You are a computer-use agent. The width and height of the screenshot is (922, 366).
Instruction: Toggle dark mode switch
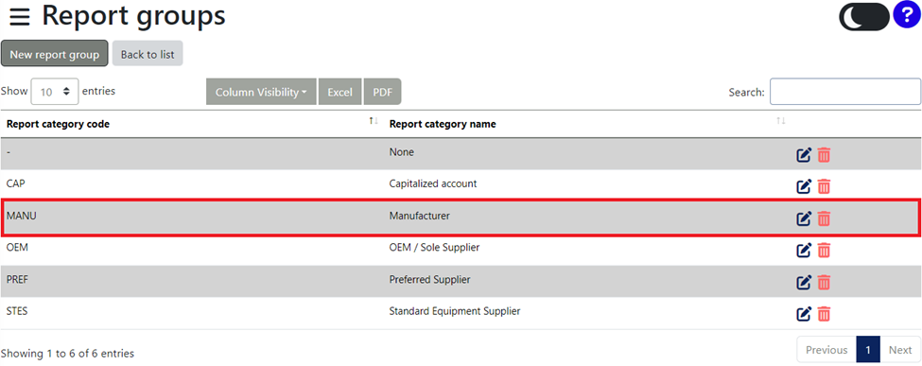pos(863,16)
